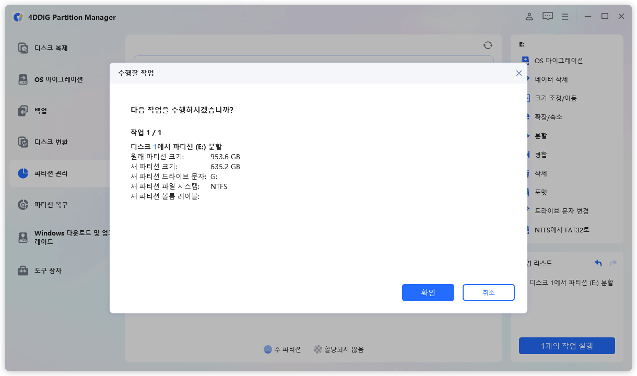Redo the operation in task list
The height and width of the screenshot is (376, 637).
pyautogui.click(x=613, y=263)
